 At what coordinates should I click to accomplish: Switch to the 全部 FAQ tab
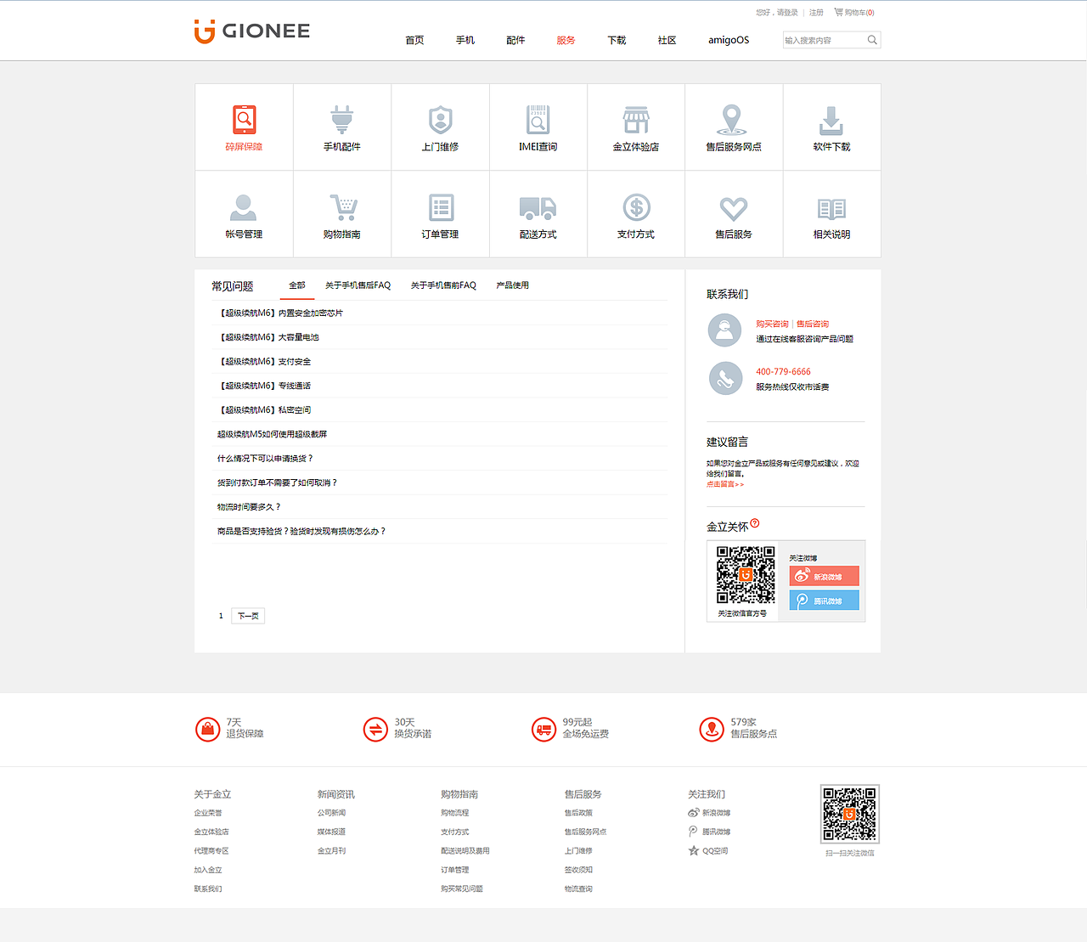point(297,285)
